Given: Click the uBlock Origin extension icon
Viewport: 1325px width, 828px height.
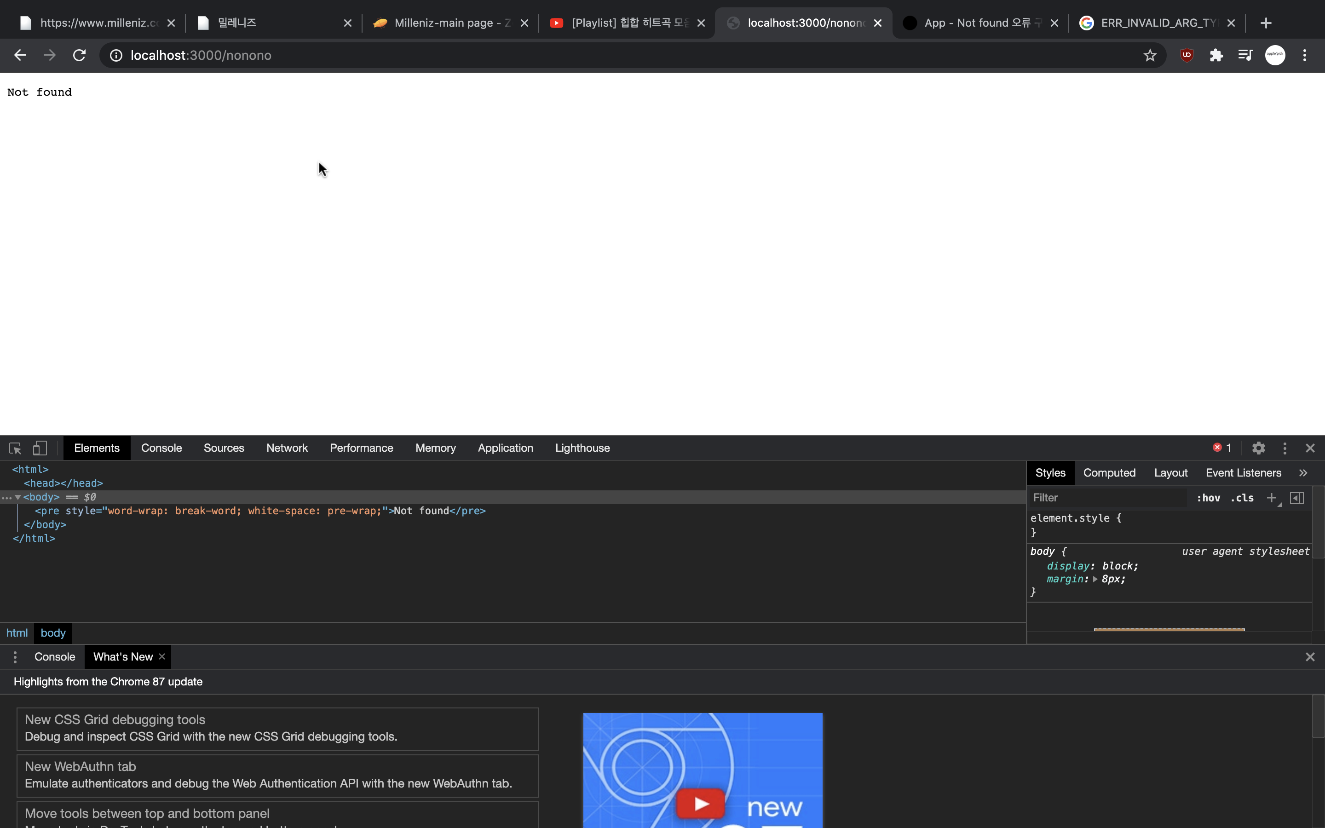Looking at the screenshot, I should tap(1187, 55).
